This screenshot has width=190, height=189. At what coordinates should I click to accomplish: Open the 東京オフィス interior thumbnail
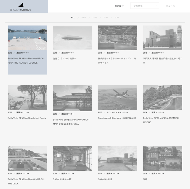click(x=117, y=38)
